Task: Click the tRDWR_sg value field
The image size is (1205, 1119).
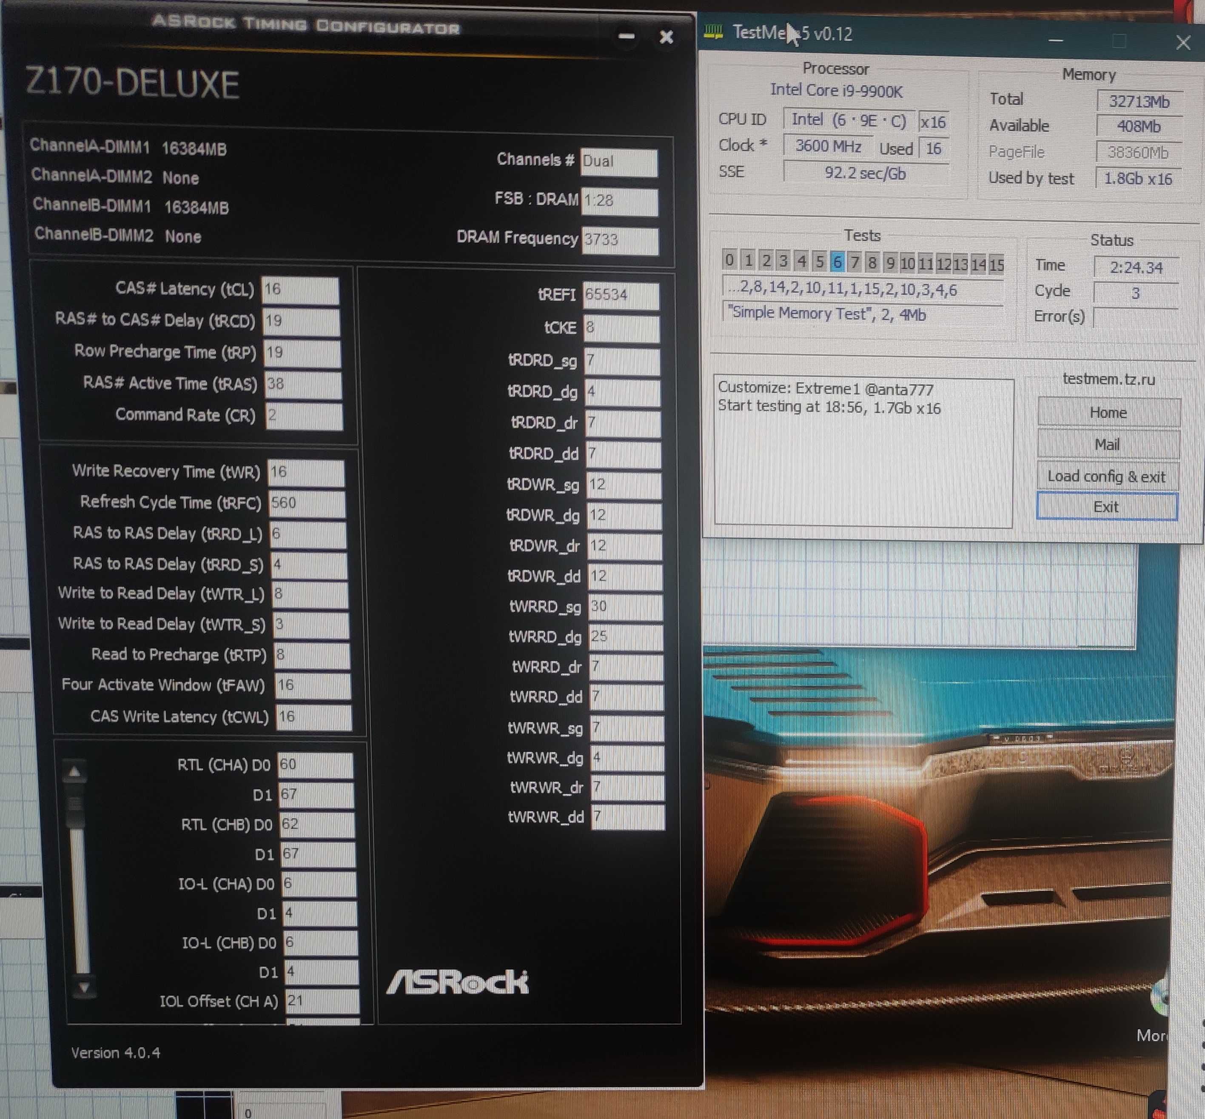Action: coord(624,485)
